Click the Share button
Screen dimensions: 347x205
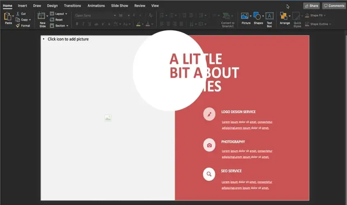point(311,6)
